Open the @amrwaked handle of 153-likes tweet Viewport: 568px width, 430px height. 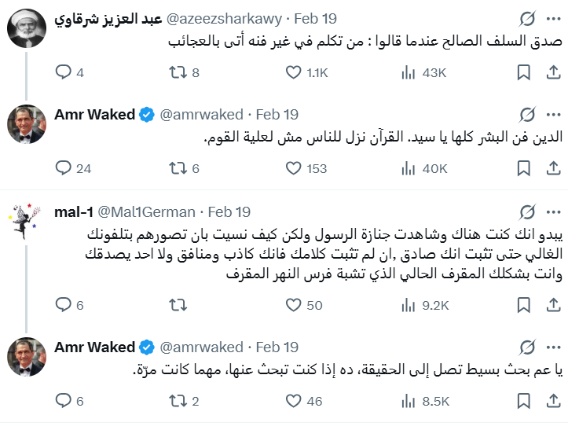pos(201,115)
